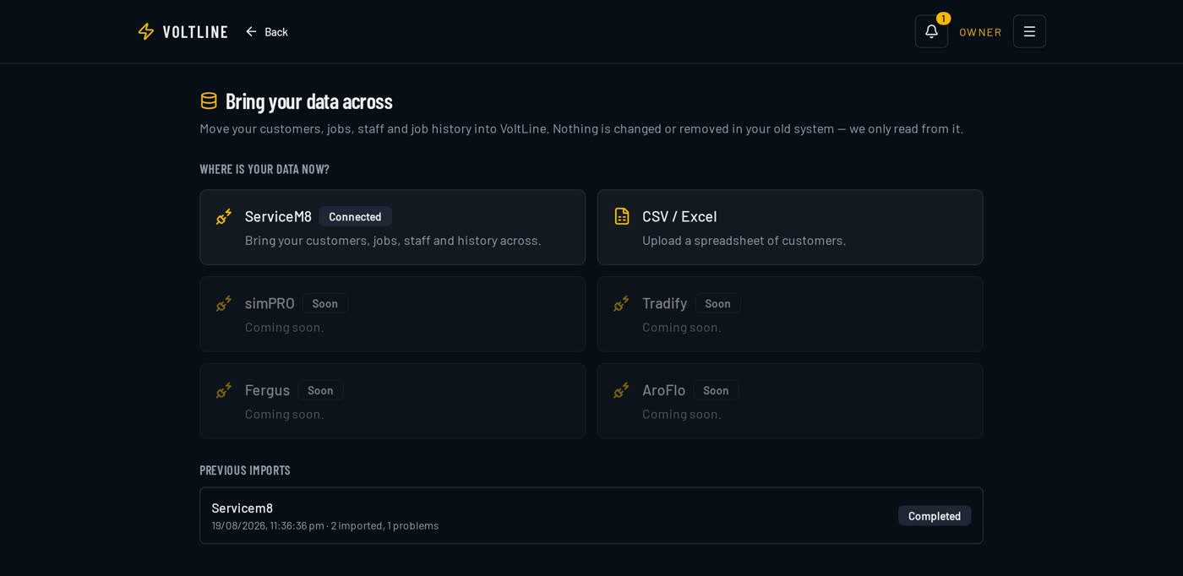This screenshot has width=1183, height=576.
Task: Click the VoltLine lightning bolt logo
Action: (146, 31)
